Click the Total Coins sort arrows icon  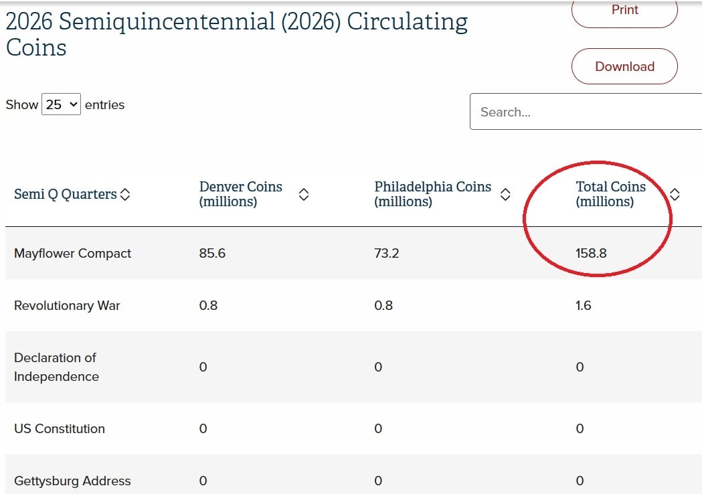click(675, 194)
